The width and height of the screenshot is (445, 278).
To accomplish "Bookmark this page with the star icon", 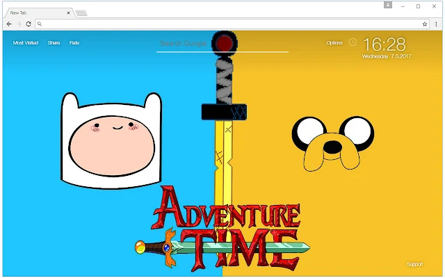I will [425, 24].
